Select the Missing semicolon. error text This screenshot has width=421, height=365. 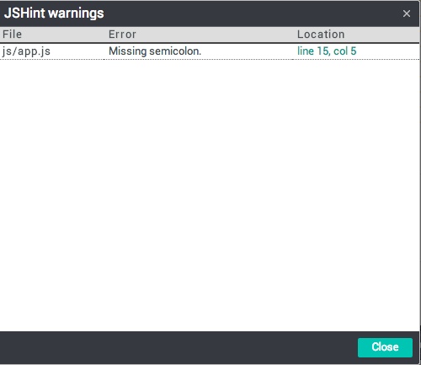click(x=155, y=51)
